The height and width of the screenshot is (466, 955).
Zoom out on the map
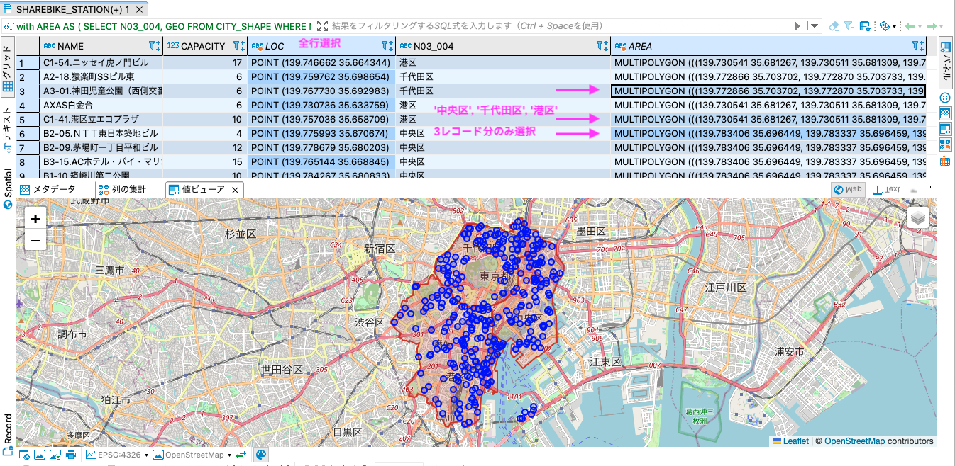pos(35,241)
